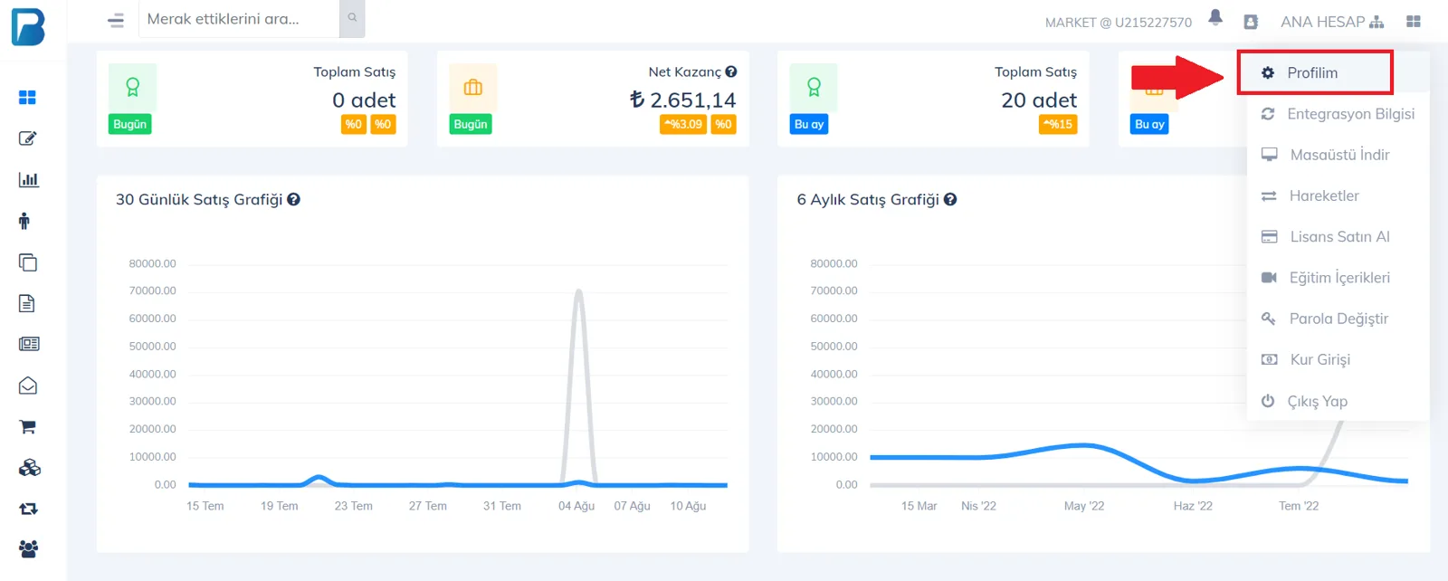Open the file document icon in sidebar

tap(27, 303)
